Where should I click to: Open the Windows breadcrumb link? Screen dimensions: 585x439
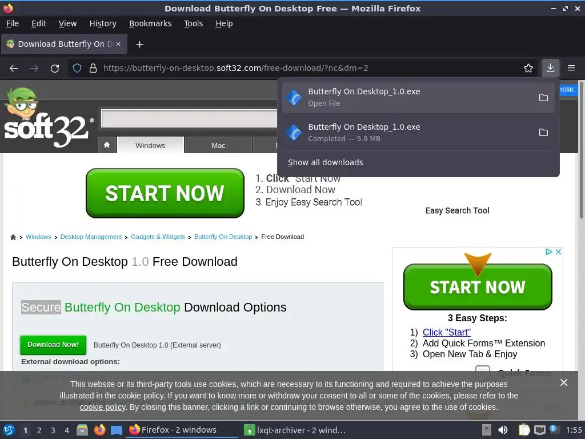[38, 237]
